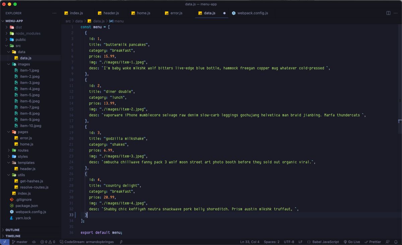Open item-1.jpeg in explorer

(x=30, y=70)
